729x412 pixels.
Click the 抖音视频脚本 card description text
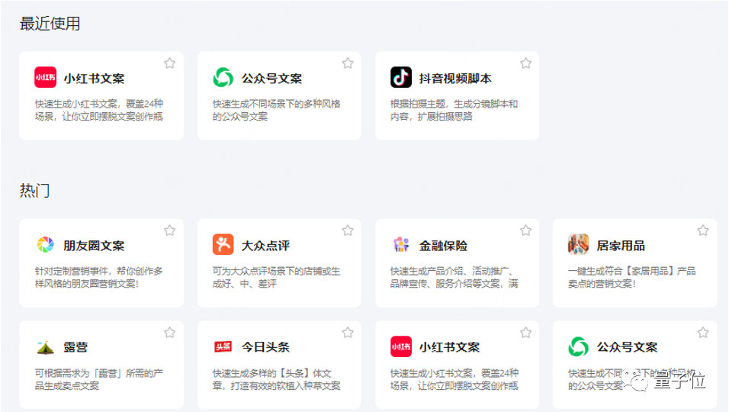[x=454, y=110]
